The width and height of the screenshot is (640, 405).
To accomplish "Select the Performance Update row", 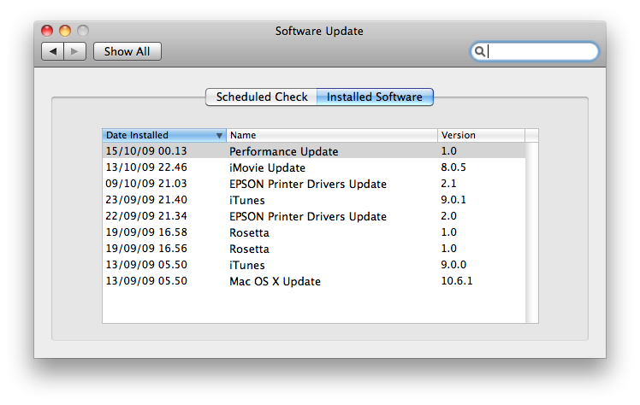I will pos(314,151).
